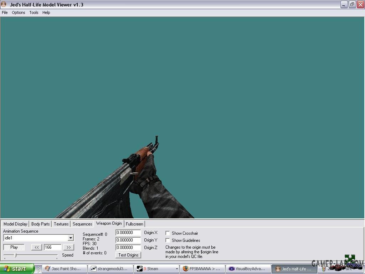The image size is (365, 274).
Task: Open Jasc Paint Shop taskbar item
Action: (x=65, y=269)
